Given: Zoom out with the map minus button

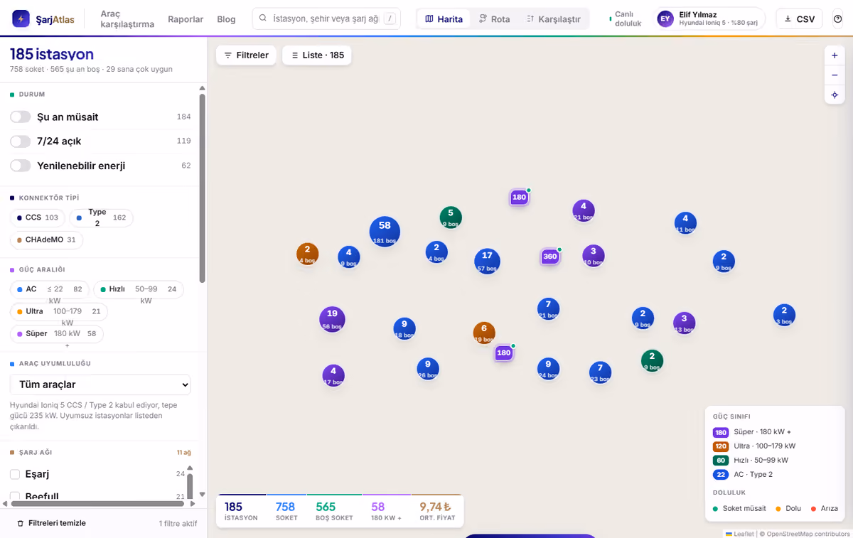Looking at the screenshot, I should 835,75.
